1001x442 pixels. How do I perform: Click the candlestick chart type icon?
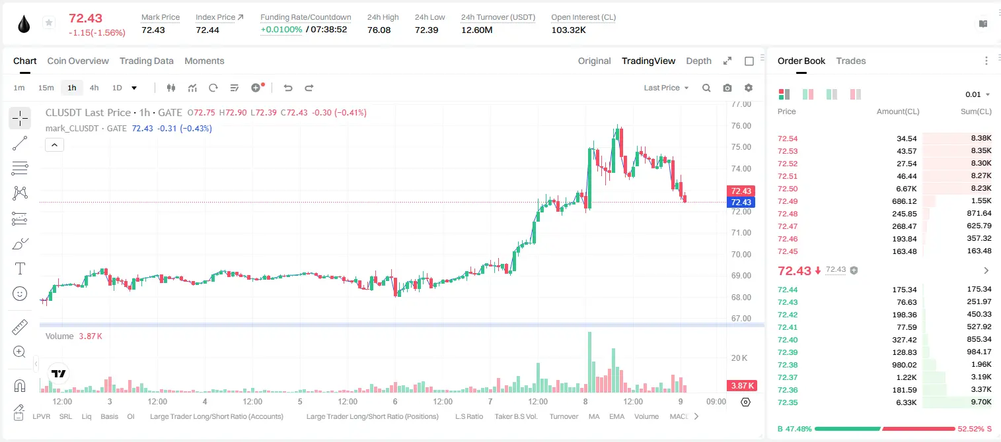click(171, 88)
